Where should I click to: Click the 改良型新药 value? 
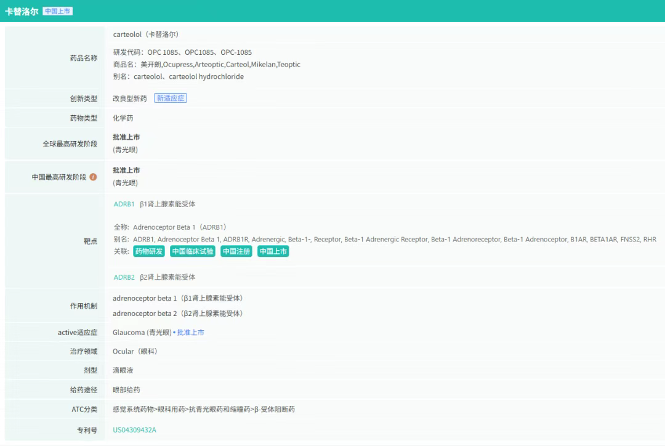coord(130,99)
